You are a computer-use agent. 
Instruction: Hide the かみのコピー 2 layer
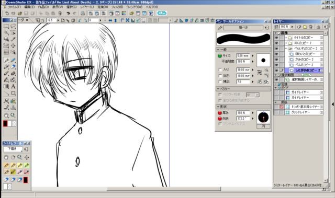276,60
